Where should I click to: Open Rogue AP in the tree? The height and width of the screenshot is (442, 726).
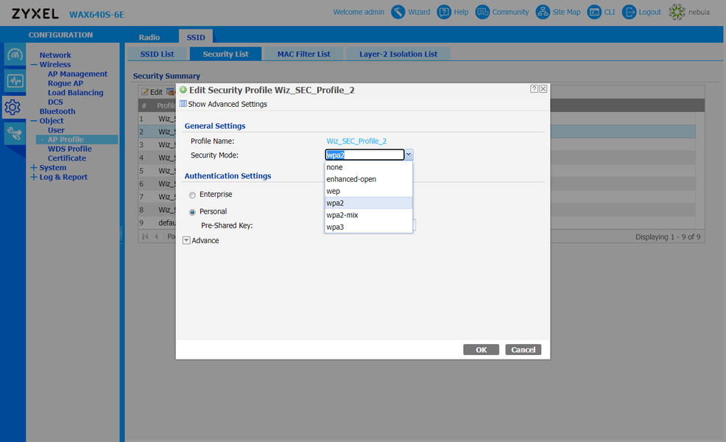tap(66, 83)
